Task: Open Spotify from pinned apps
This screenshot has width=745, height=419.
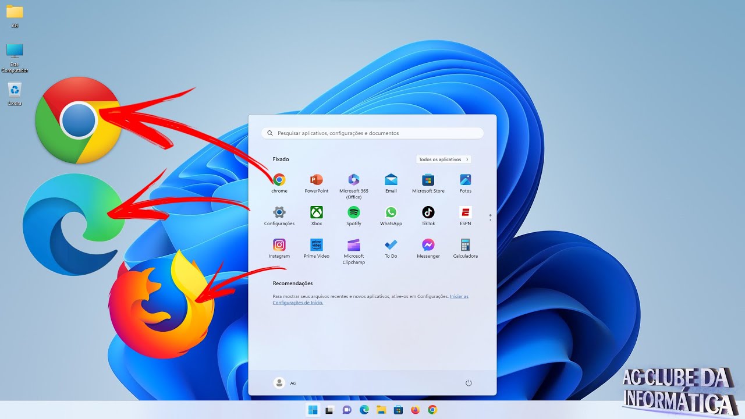Action: (x=354, y=216)
